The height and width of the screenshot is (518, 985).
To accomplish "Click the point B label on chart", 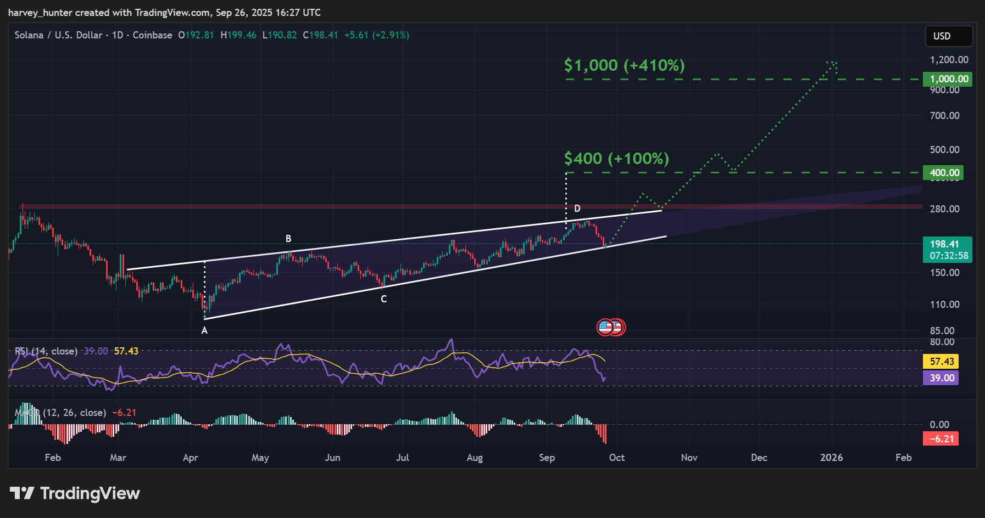I will point(288,239).
